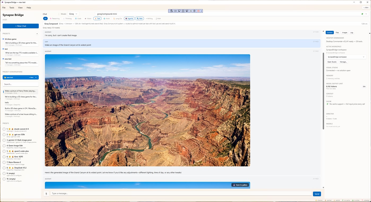Image resolution: width=371 pixels, height=202 pixels.
Task: Open the '3d chess game' project
Action: pyautogui.click(x=10, y=39)
